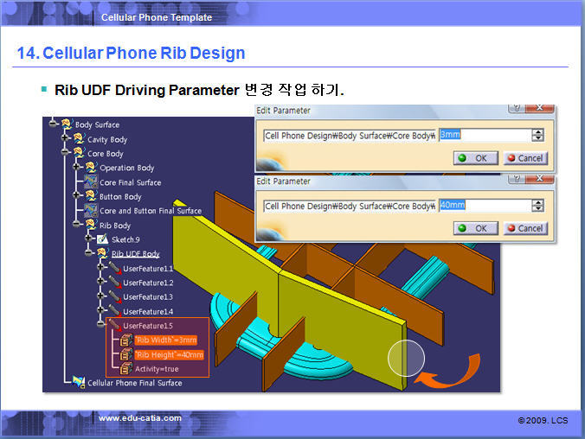
Task: Select the Rib UDF Body tree item
Action: 135,254
